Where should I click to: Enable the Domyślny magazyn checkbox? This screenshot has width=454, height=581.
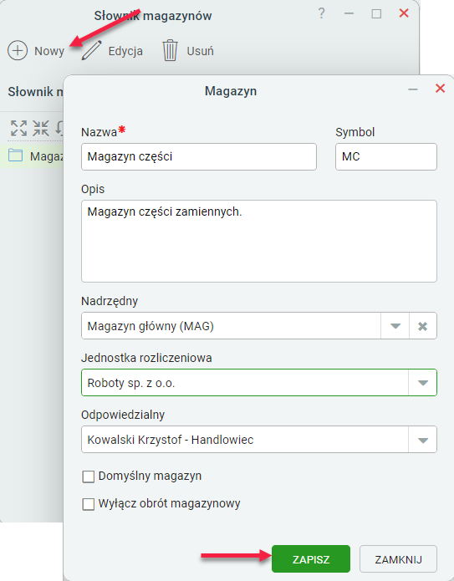[88, 477]
